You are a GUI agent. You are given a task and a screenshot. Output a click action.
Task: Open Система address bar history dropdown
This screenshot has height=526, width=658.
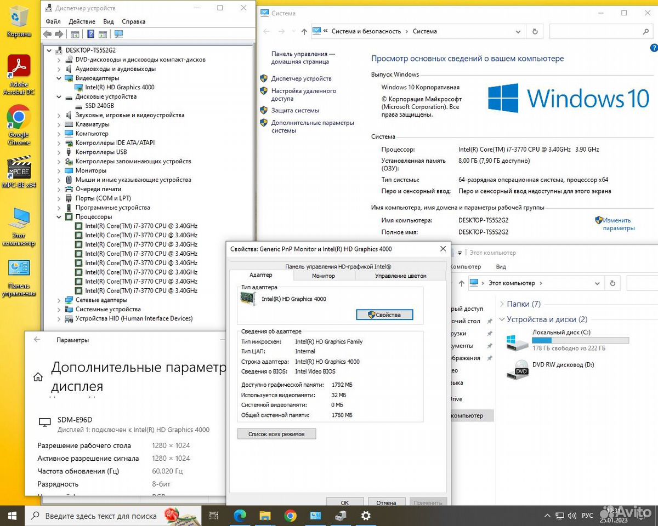coord(519,32)
